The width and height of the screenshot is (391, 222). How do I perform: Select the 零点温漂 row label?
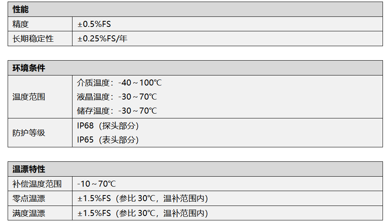pos(29,198)
